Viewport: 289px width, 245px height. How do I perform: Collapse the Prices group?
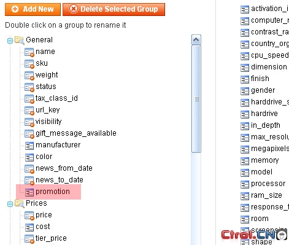pyautogui.click(x=10, y=204)
